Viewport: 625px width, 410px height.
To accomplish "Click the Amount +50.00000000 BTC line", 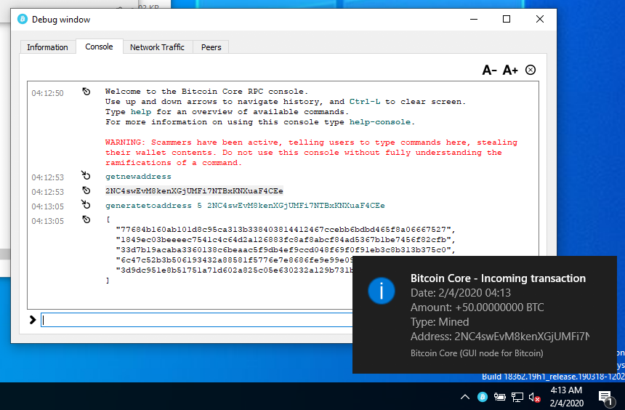I will click(477, 307).
